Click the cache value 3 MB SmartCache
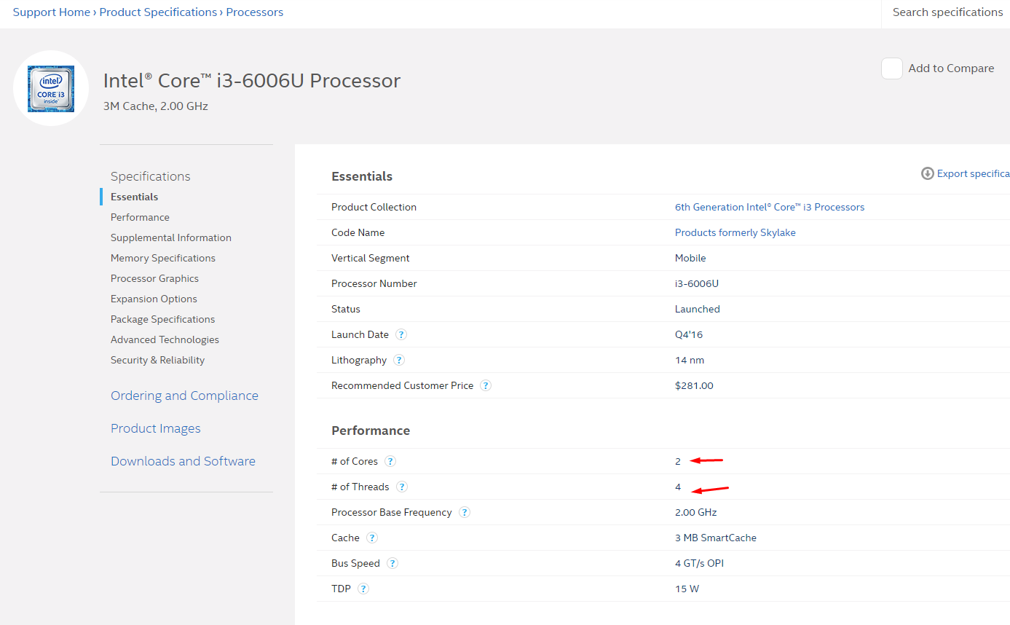Screen dimensions: 1010x625 coord(716,538)
